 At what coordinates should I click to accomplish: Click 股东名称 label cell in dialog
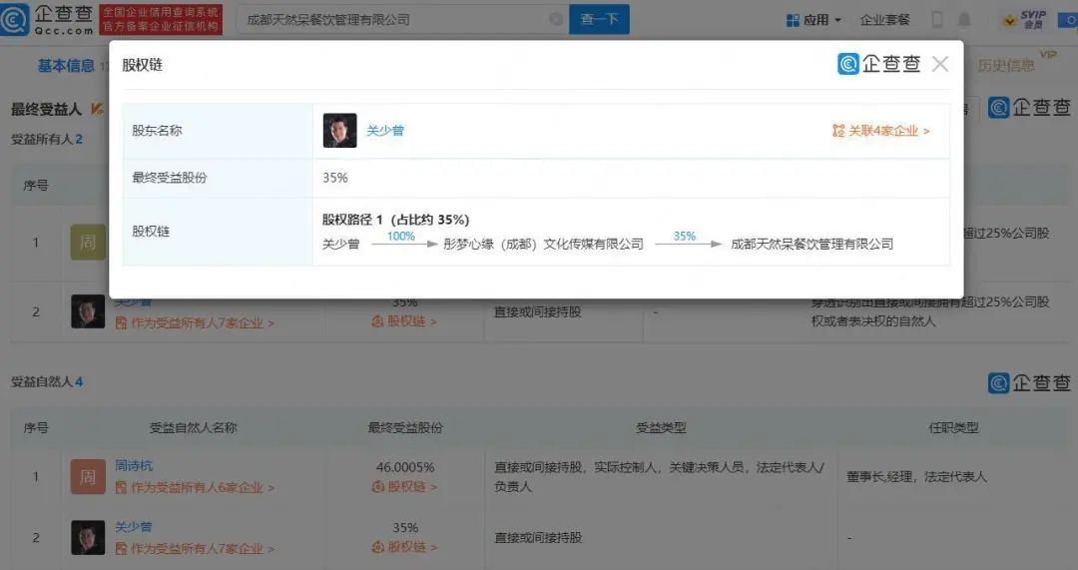click(218, 131)
